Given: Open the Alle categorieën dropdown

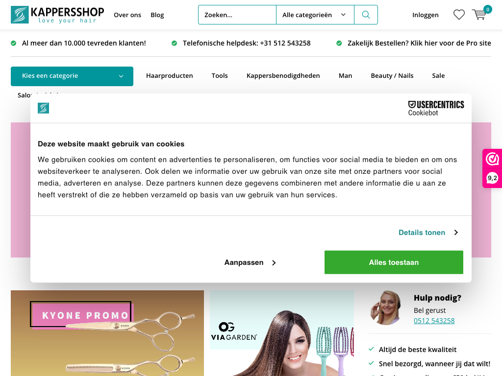Looking at the screenshot, I should pyautogui.click(x=315, y=15).
